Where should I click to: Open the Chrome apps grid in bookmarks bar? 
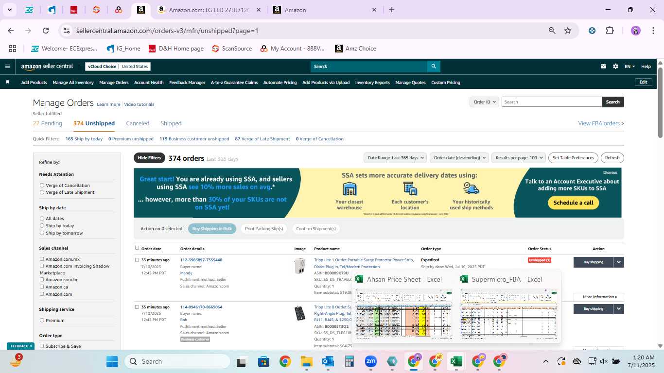(x=13, y=49)
